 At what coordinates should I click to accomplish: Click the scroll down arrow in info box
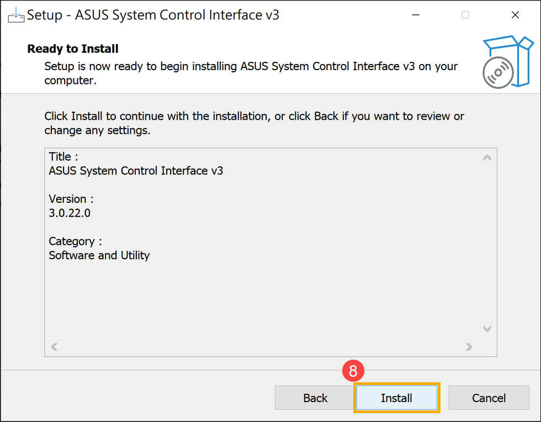click(x=487, y=329)
